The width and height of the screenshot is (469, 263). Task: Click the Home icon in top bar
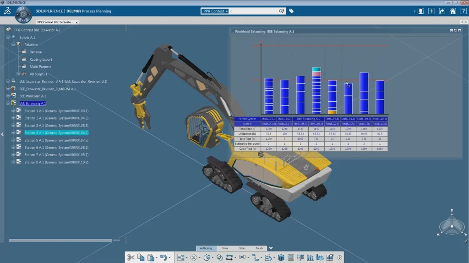pyautogui.click(x=453, y=11)
